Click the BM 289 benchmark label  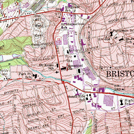coord(118,88)
